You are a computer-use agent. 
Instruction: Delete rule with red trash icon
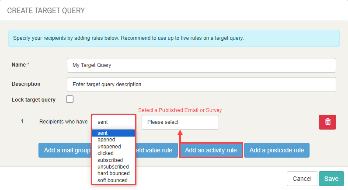(x=327, y=122)
